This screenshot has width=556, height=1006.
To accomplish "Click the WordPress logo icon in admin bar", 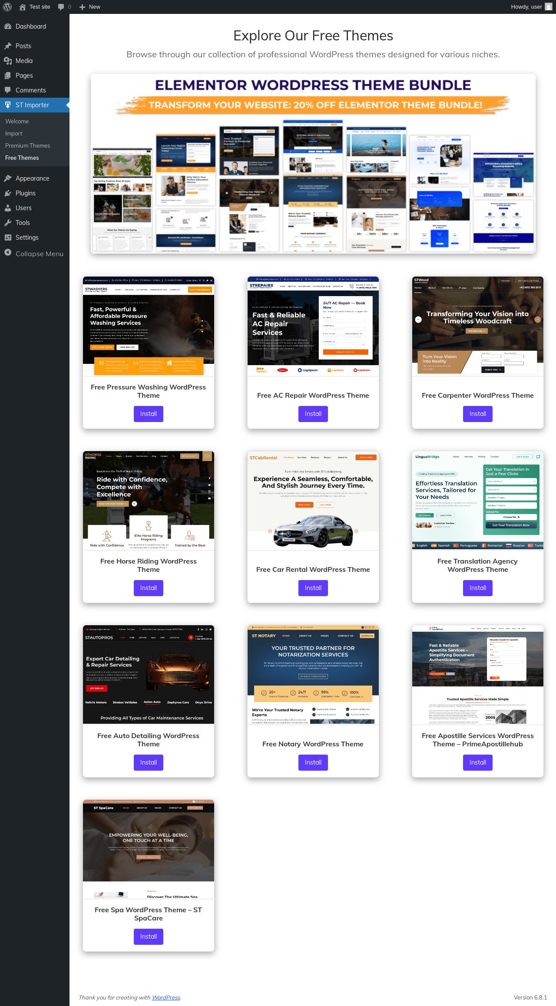I will [7, 7].
